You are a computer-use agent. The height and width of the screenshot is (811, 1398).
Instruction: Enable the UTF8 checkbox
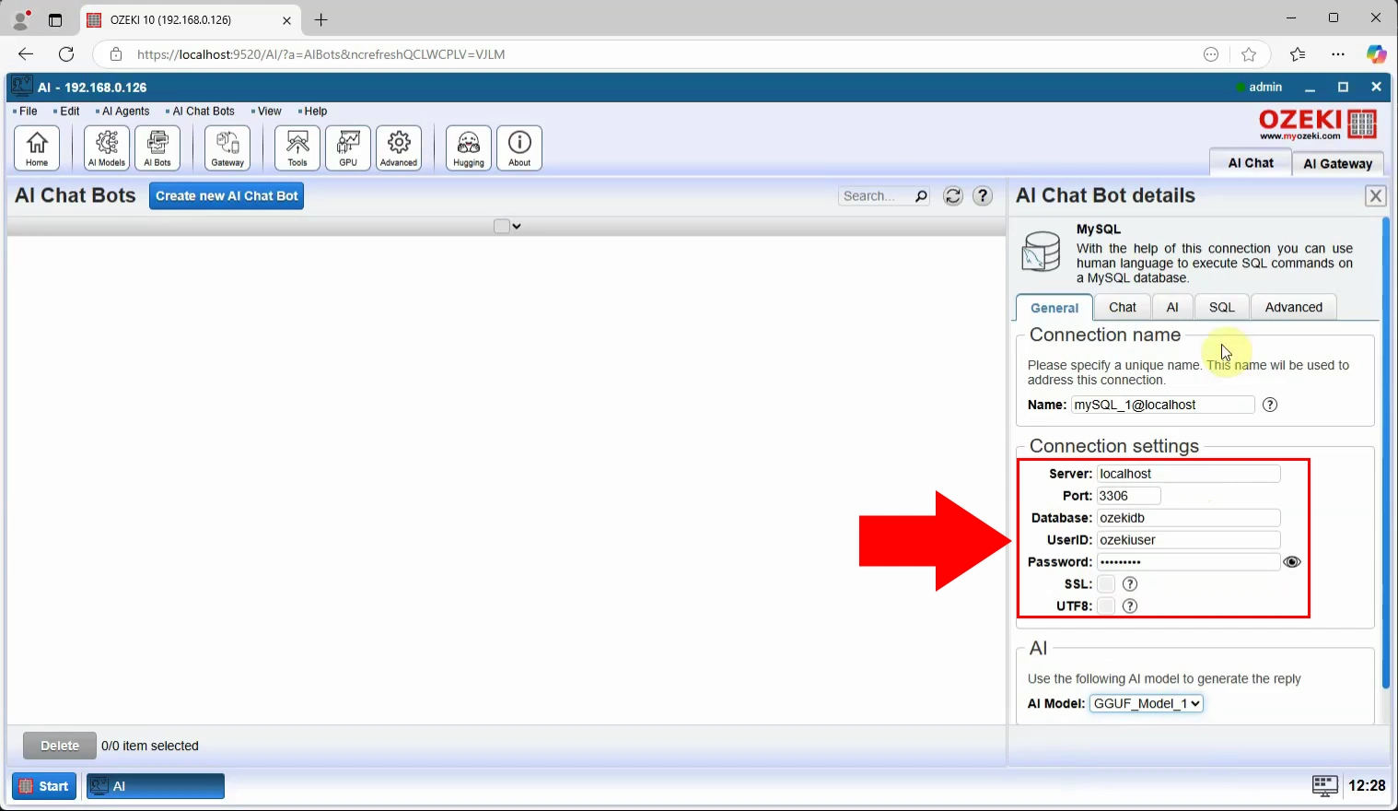coord(1106,606)
